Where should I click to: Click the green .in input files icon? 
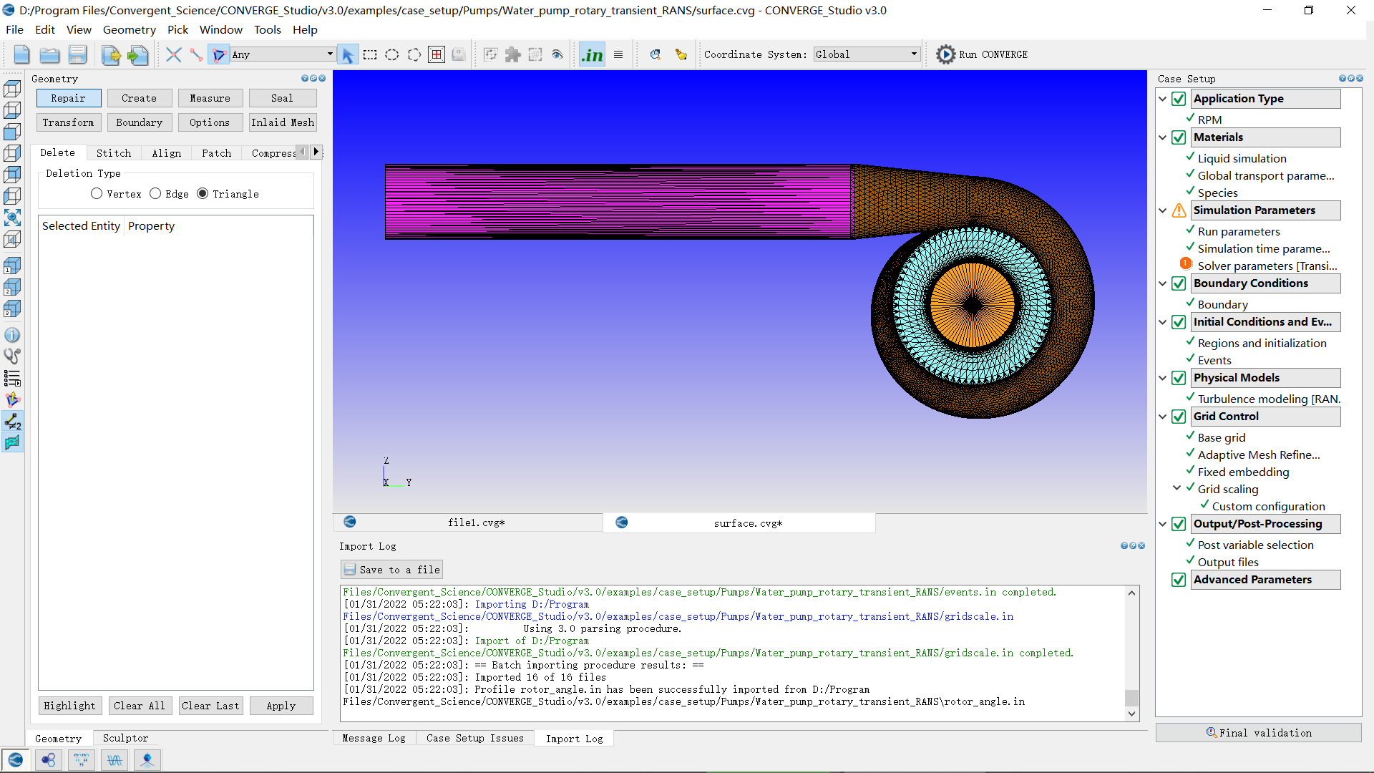tap(593, 54)
